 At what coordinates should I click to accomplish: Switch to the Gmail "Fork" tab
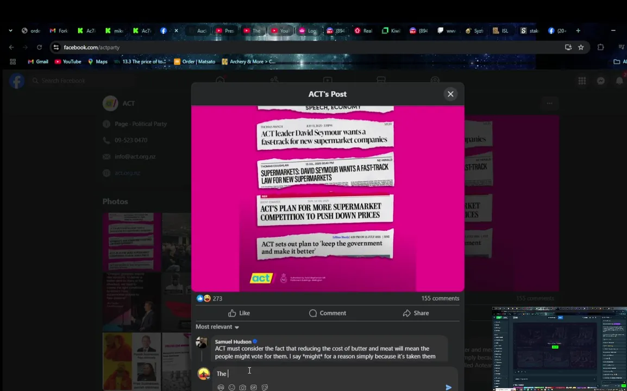(x=59, y=31)
